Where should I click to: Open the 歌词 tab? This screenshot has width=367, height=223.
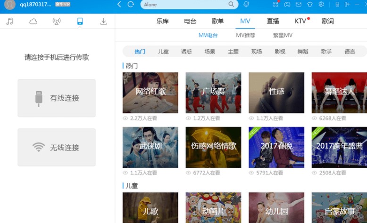coord(328,21)
